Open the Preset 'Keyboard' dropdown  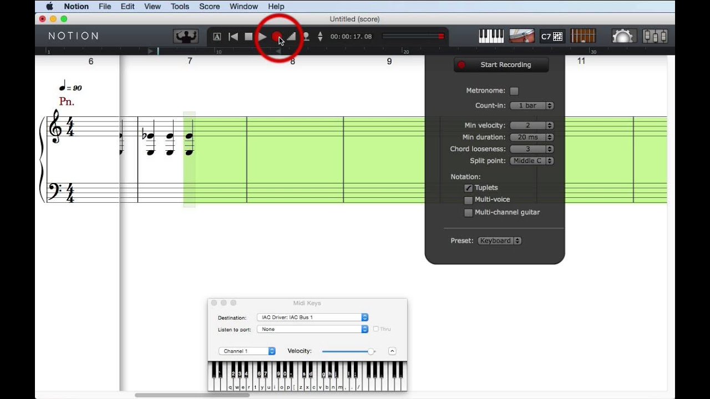pos(499,241)
